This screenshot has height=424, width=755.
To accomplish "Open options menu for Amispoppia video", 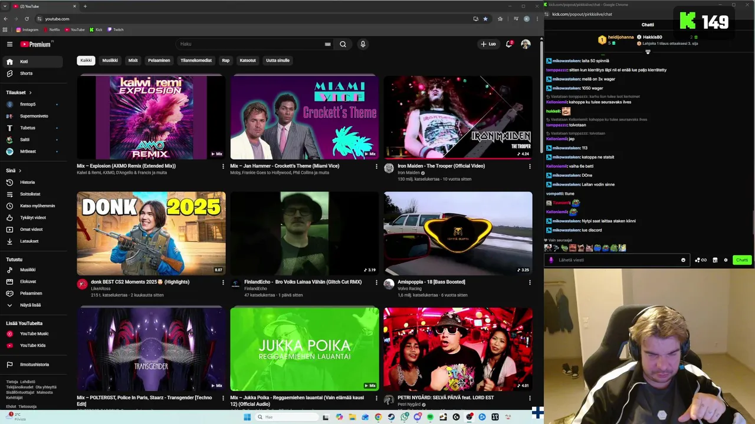I will [x=529, y=282].
